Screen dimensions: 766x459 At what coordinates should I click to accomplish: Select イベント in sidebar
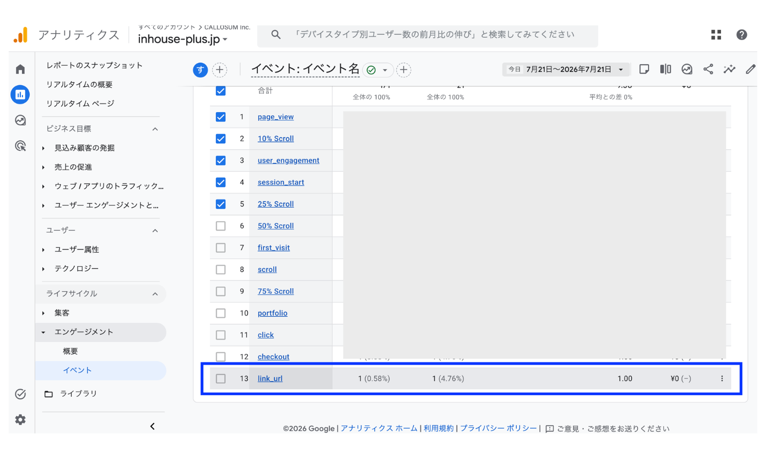coord(77,370)
